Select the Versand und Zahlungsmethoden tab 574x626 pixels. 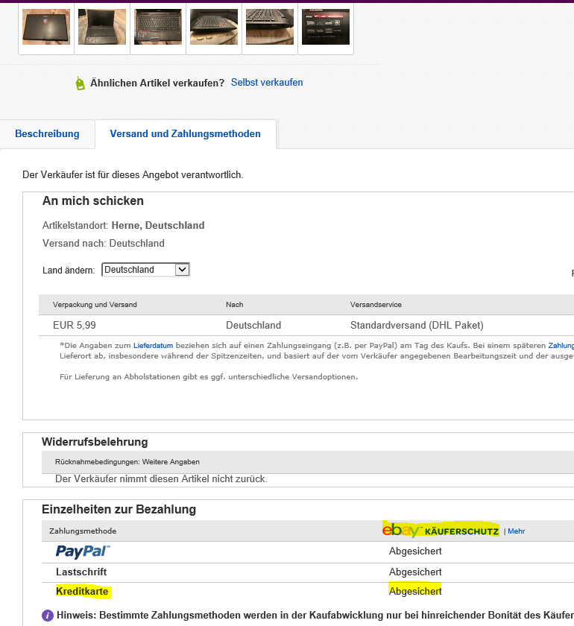pos(185,134)
